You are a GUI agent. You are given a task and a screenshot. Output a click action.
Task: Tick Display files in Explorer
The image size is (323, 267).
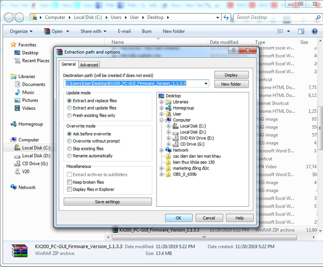pos(69,189)
